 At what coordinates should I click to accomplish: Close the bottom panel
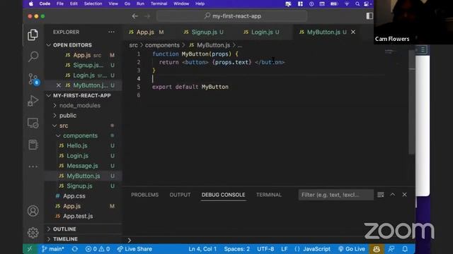click(404, 195)
